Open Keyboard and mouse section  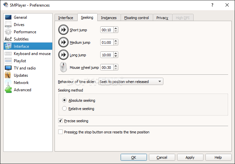[x=28, y=54]
